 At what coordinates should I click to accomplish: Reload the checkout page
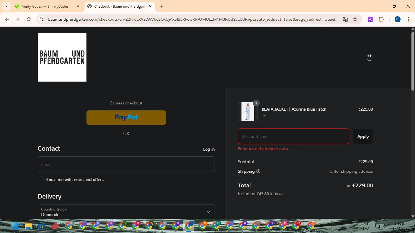tap(29, 19)
